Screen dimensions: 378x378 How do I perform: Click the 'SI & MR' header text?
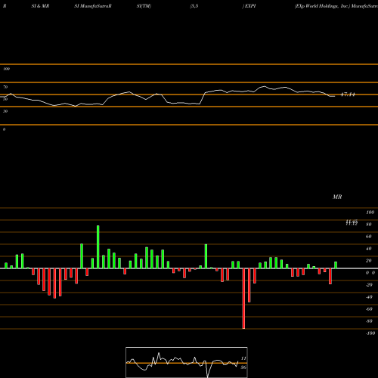click(40, 6)
